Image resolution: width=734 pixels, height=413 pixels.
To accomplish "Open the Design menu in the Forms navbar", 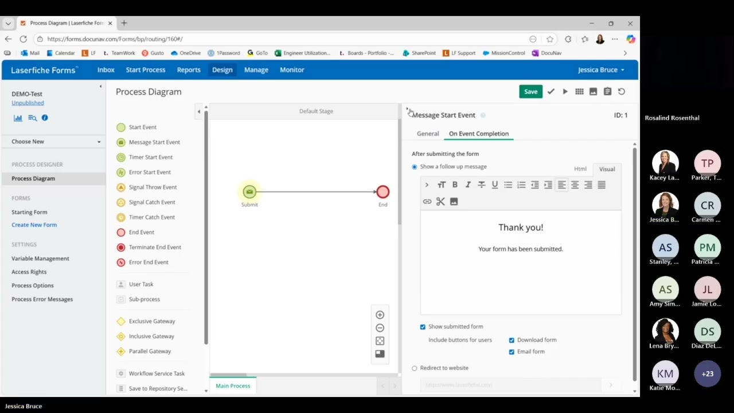I will click(x=222, y=70).
